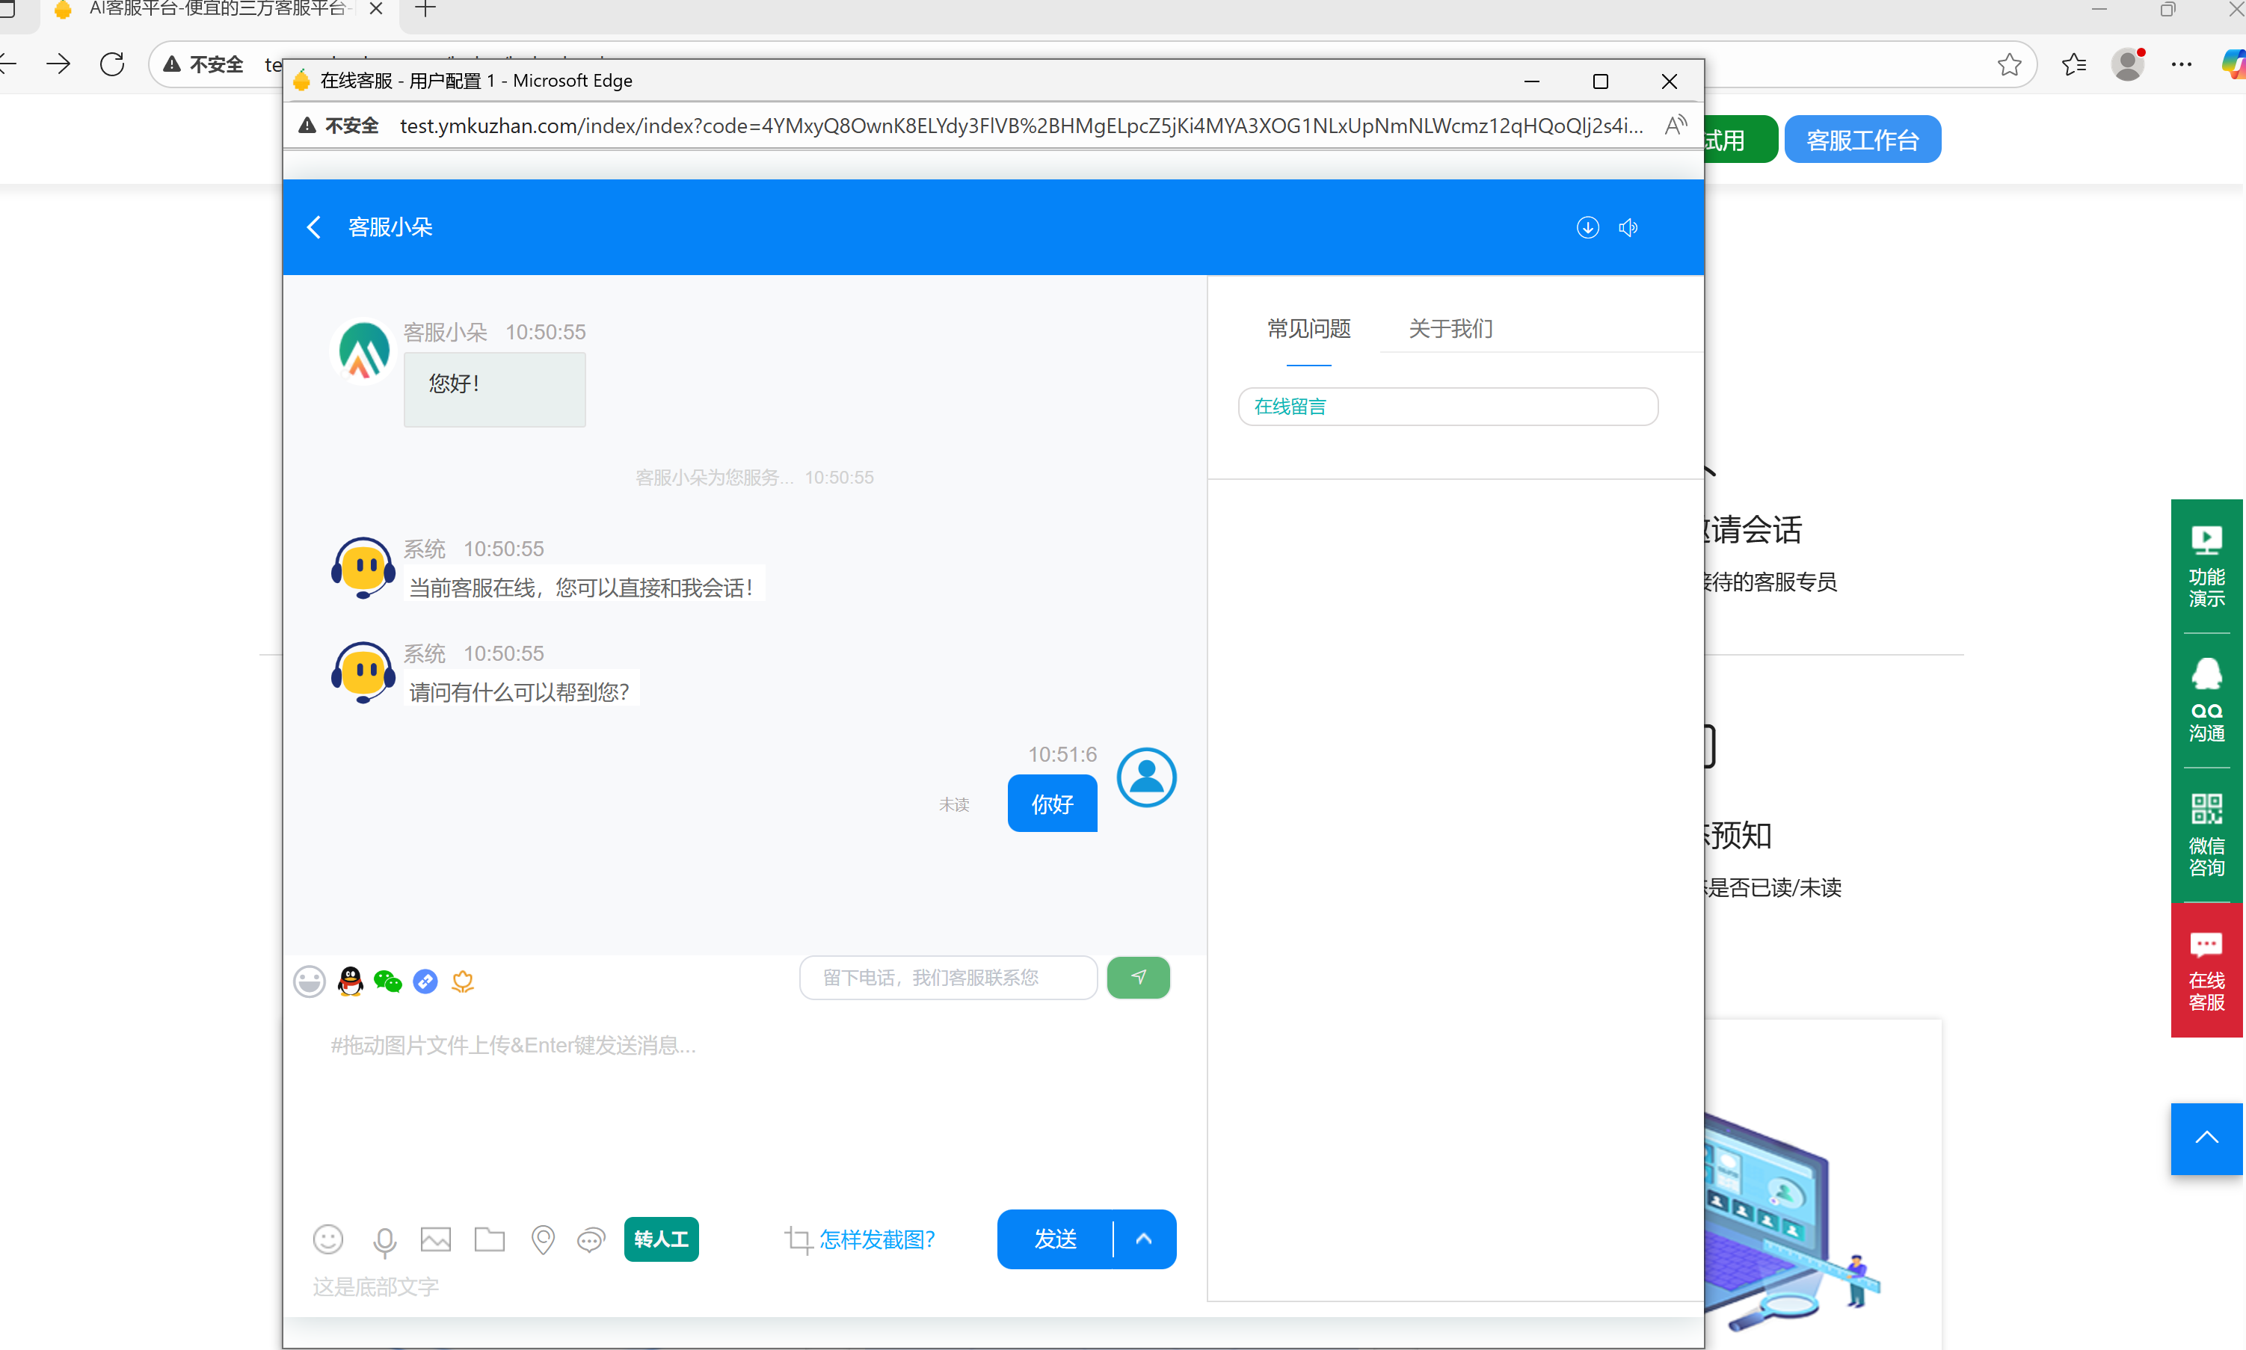Click the microphone voice input icon
Screen dimensions: 2246x1350
[386, 1239]
